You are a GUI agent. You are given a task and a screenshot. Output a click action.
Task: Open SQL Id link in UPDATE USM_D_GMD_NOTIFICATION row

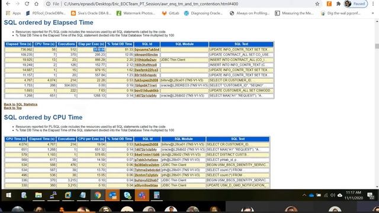point(146,185)
